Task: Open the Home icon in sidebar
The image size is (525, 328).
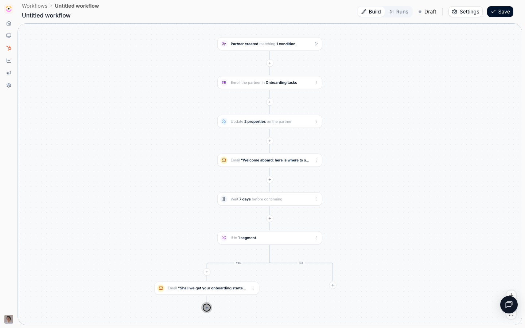Action: pyautogui.click(x=9, y=23)
